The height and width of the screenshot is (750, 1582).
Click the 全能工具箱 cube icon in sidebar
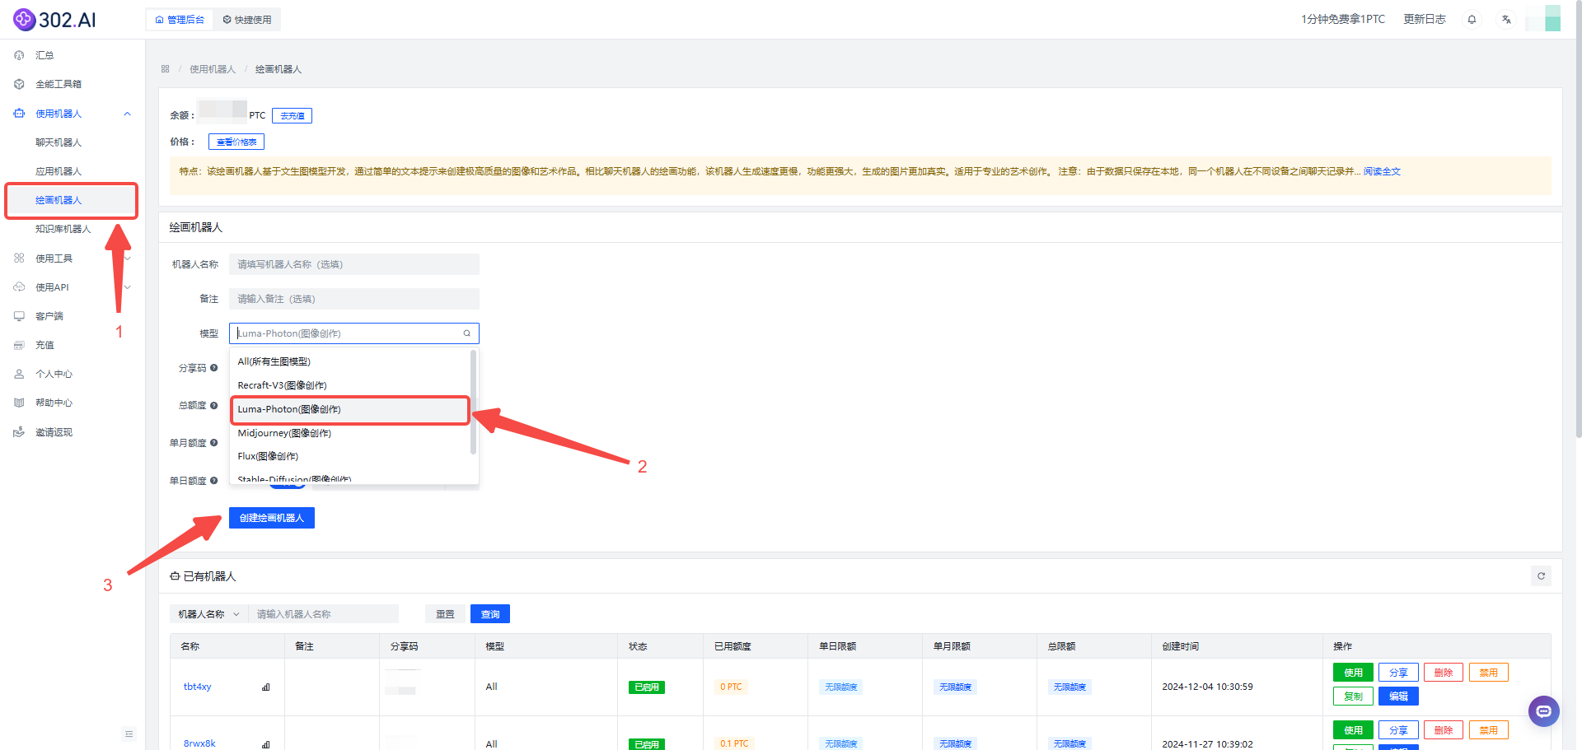(x=19, y=84)
